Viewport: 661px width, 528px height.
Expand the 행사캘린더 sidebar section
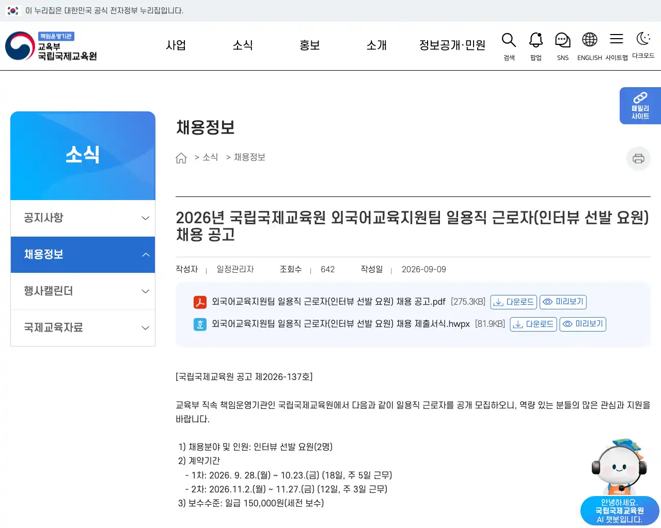tap(83, 291)
